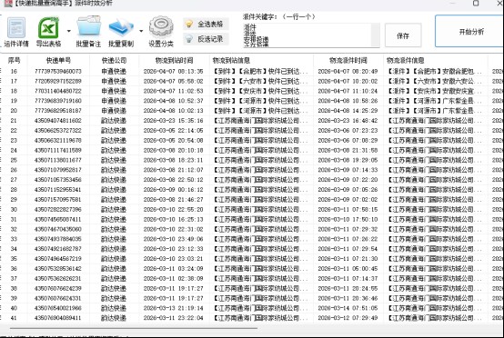Viewport: 504px width, 338px height.
Task: Click arrival time 2026-04-07 08:13:35
Action: pos(173,71)
